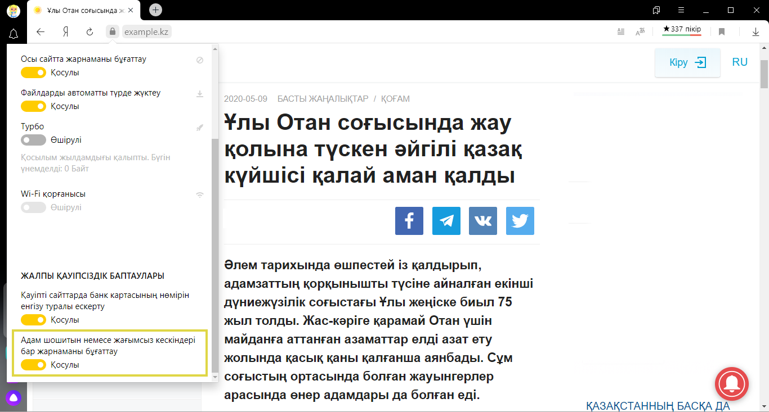
Task: Open the tab manager icon in titlebar
Action: click(656, 10)
